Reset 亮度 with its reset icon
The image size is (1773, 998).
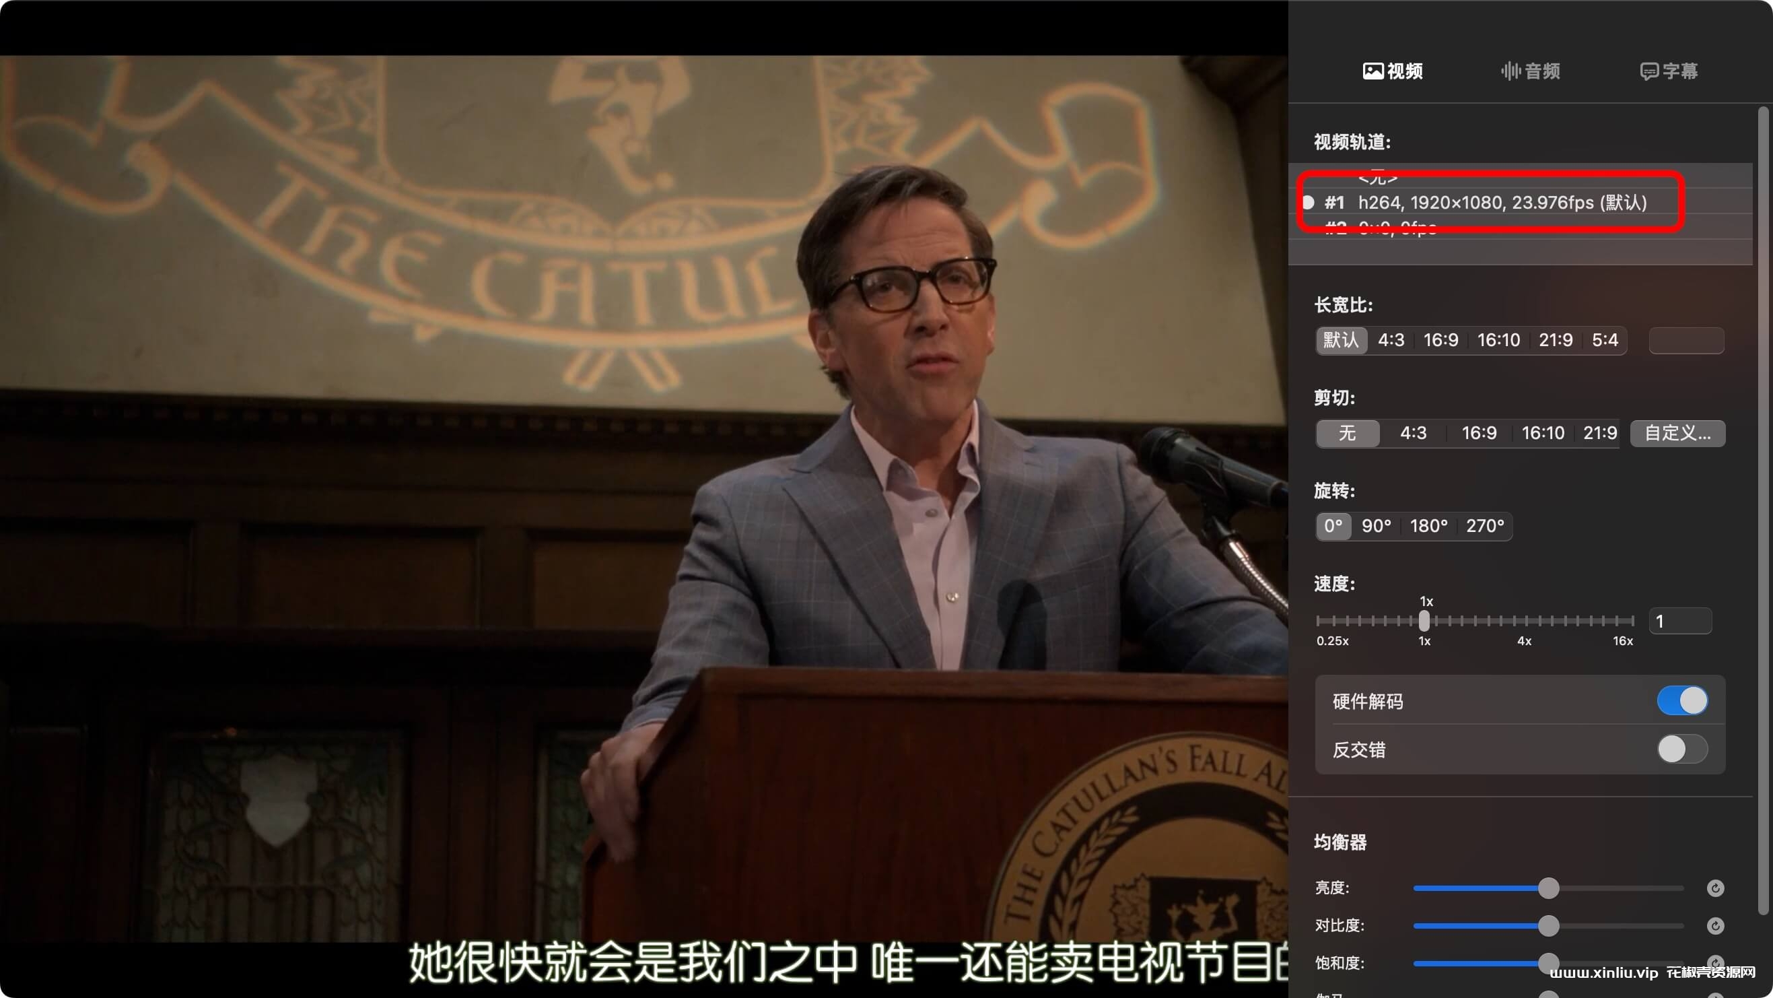click(1715, 888)
